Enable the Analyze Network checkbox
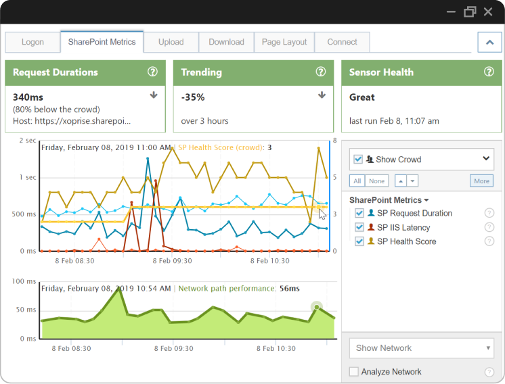The width and height of the screenshot is (505, 384). [354, 372]
